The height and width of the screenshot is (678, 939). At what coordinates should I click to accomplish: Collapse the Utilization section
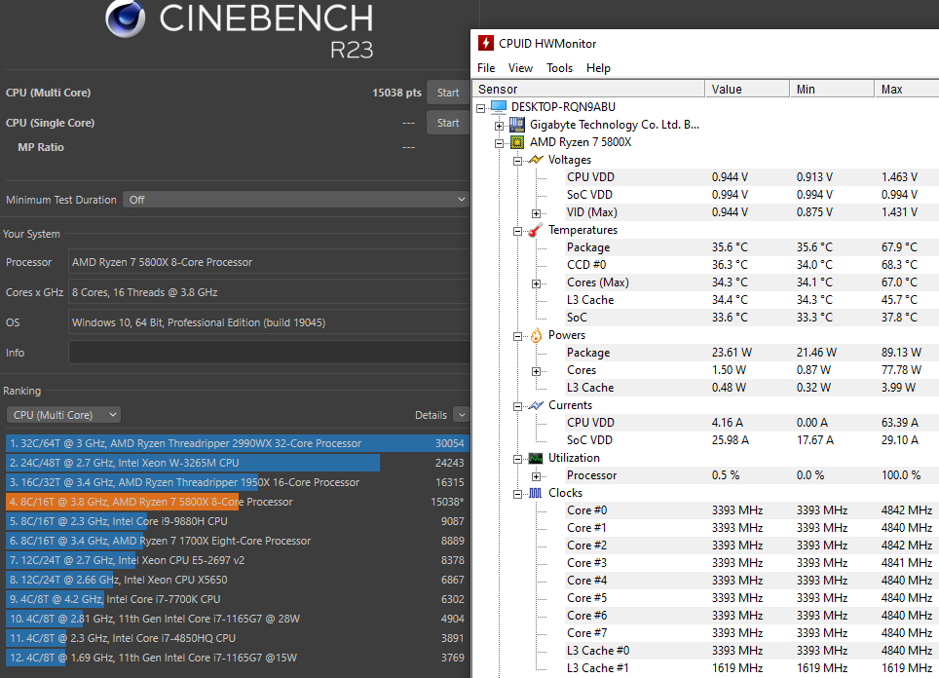(518, 460)
